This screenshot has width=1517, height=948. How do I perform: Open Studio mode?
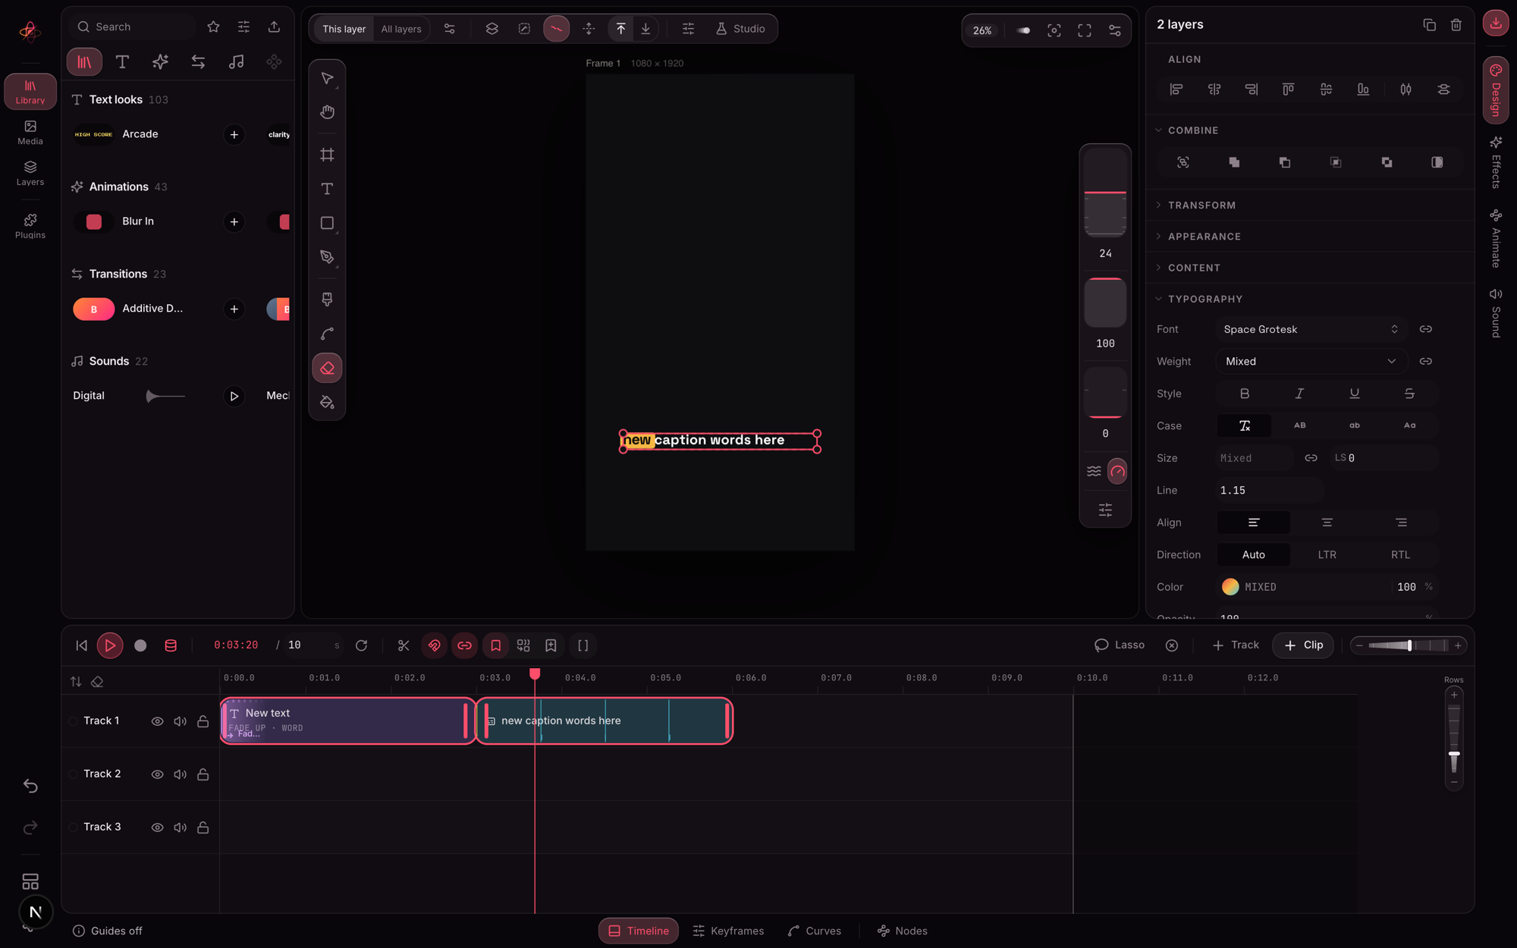[x=740, y=29]
